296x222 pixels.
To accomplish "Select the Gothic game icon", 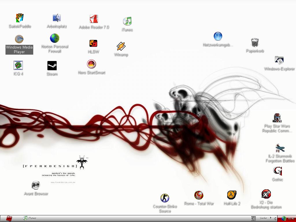I will (x=277, y=171).
